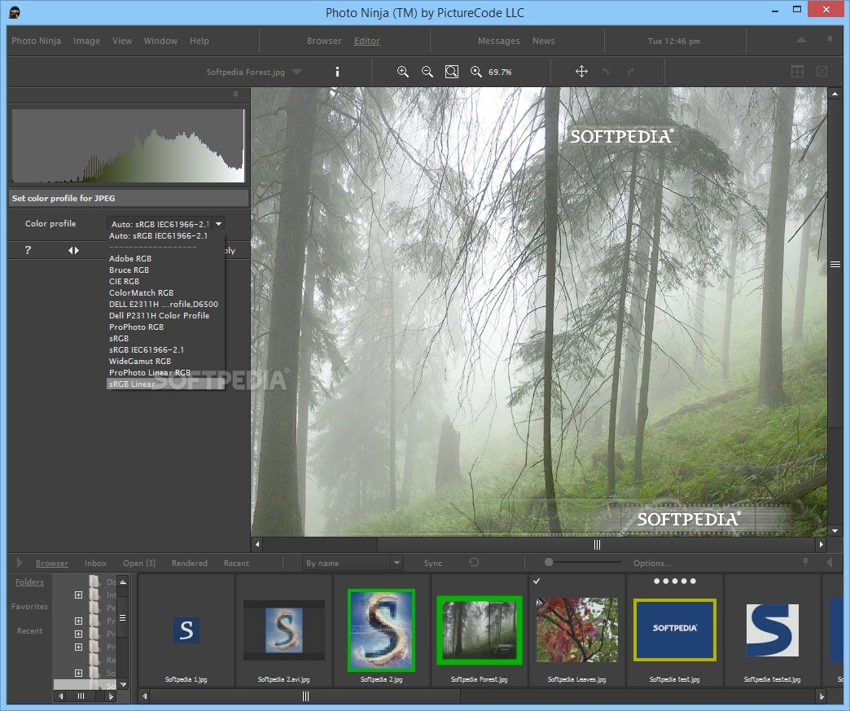Screen dimensions: 850x711
Task: Select Softpedia Leaves.jpg thumbnail
Action: click(576, 630)
